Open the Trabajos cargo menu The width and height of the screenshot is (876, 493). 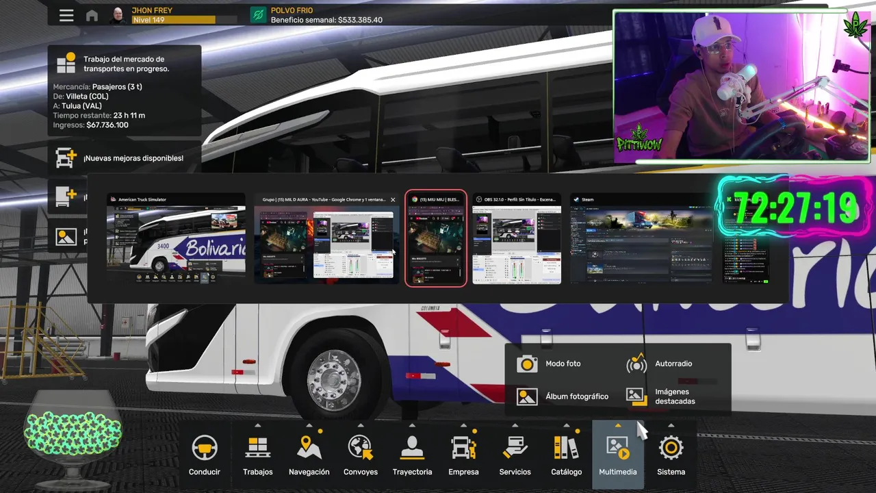[258, 455]
